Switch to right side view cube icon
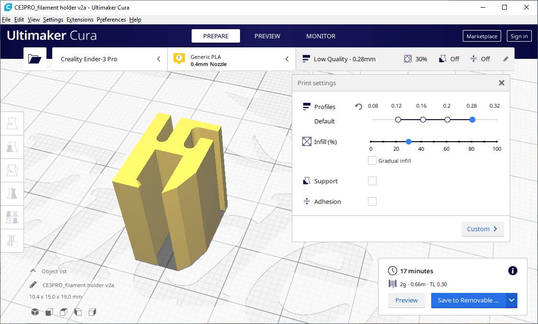The height and width of the screenshot is (324, 538). pyautogui.click(x=92, y=312)
